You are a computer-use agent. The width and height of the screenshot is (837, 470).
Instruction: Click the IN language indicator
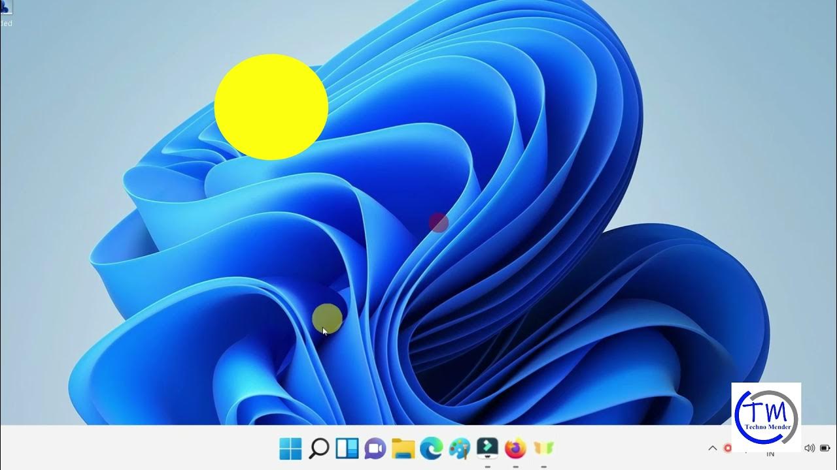(x=770, y=454)
